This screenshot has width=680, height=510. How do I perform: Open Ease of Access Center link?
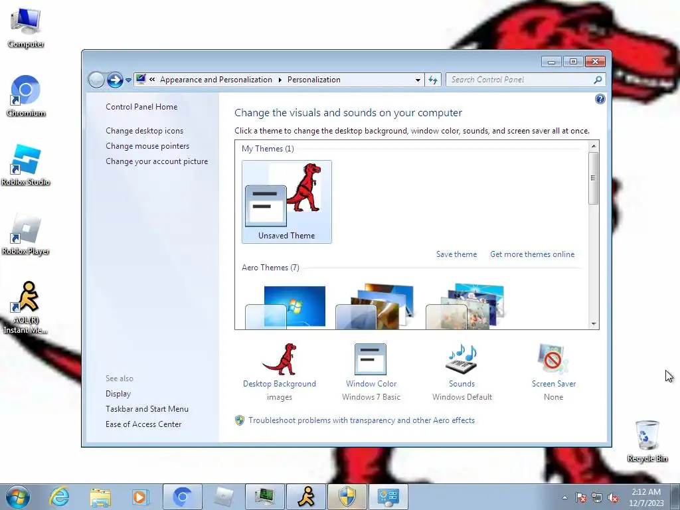click(143, 424)
